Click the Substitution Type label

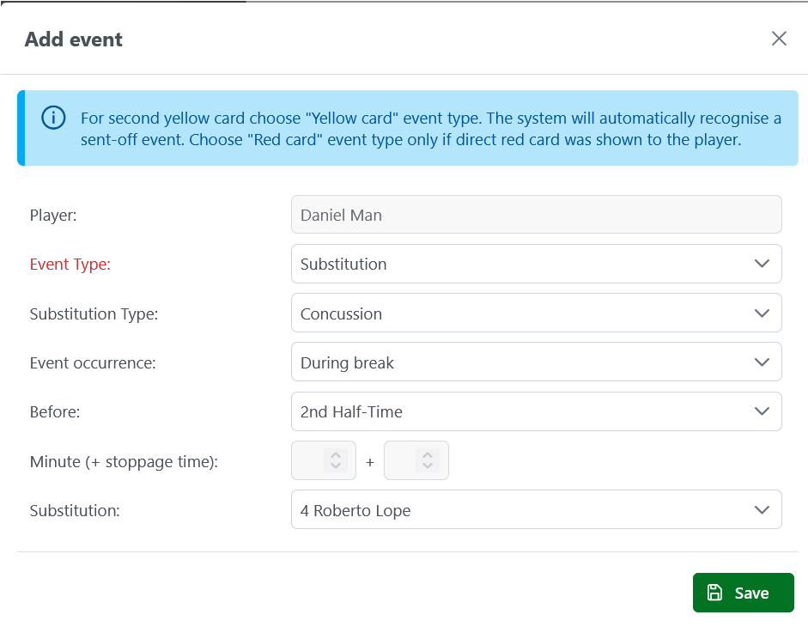pos(94,314)
